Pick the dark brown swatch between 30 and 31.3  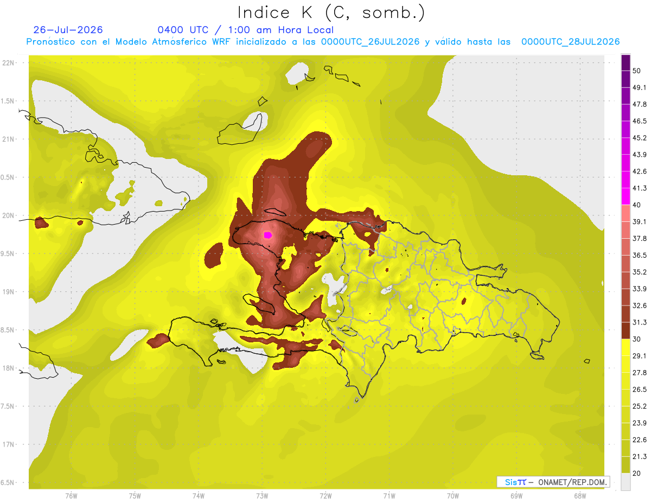tap(626, 330)
